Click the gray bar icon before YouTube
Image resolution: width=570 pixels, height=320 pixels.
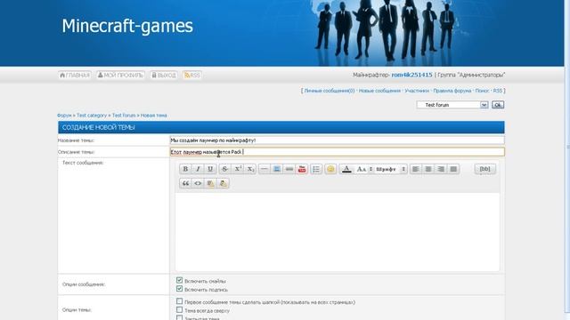(x=289, y=169)
